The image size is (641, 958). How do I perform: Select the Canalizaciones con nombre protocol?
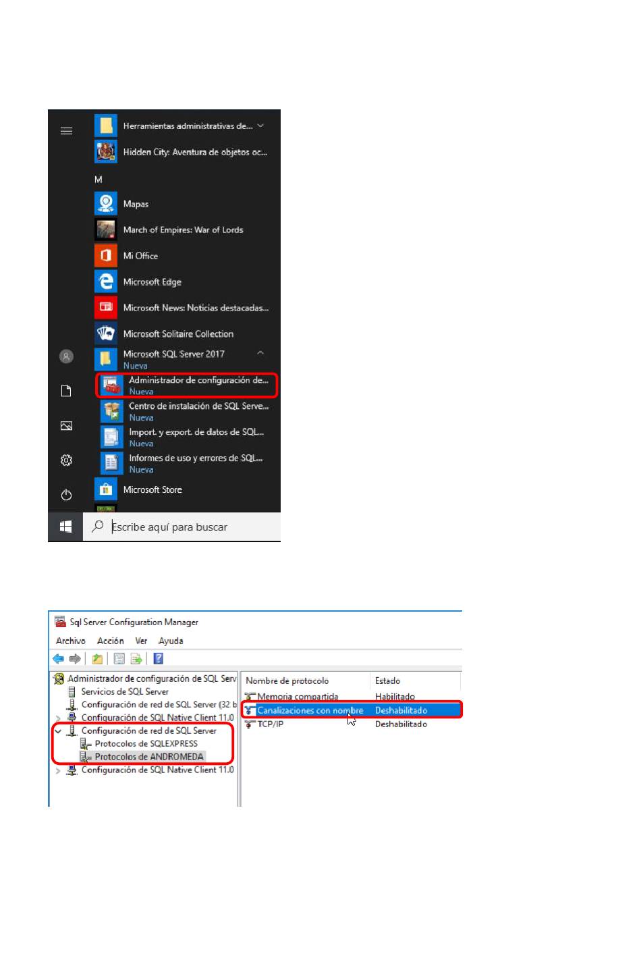tap(310, 710)
